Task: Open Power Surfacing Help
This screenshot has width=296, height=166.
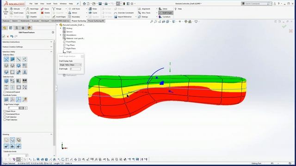Action: point(178,9)
